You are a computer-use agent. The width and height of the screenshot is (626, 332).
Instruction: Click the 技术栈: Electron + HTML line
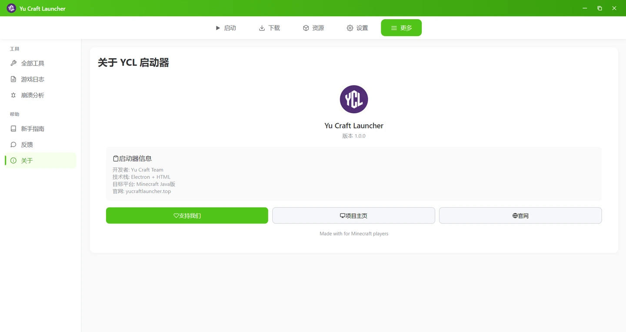pyautogui.click(x=141, y=177)
